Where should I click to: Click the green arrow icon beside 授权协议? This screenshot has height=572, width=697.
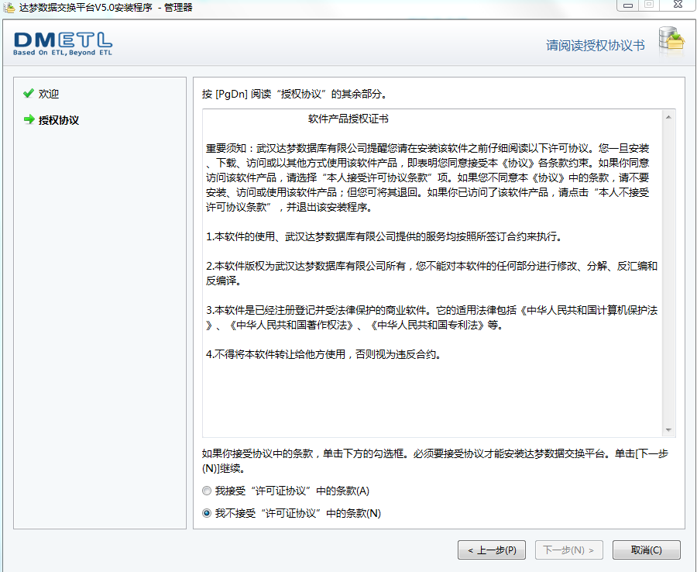pos(29,119)
